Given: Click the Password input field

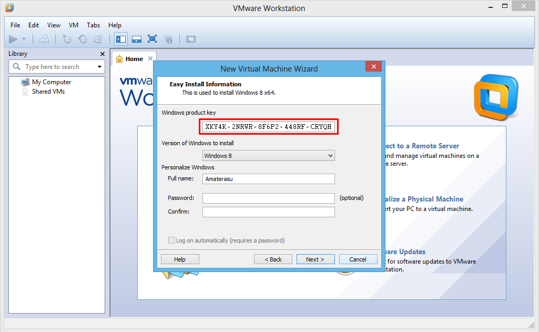Looking at the screenshot, I should pos(269,198).
